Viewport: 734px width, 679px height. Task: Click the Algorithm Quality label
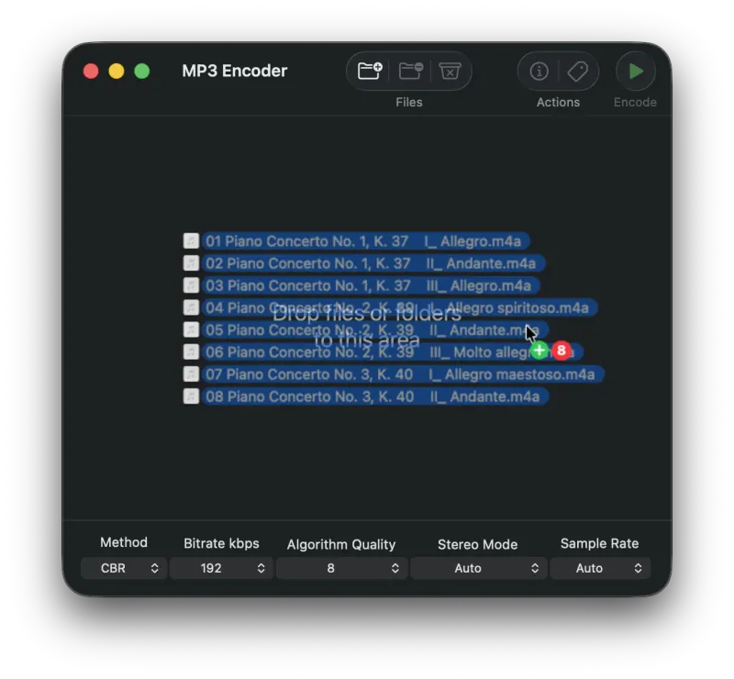341,544
